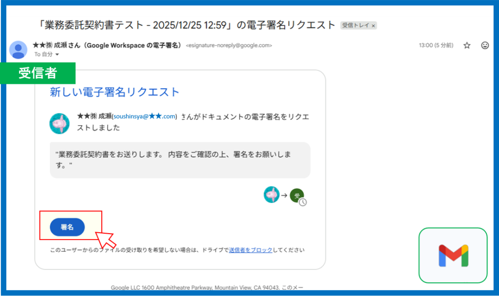Star this electronic signature request email
The width and height of the screenshot is (499, 296).
click(467, 45)
